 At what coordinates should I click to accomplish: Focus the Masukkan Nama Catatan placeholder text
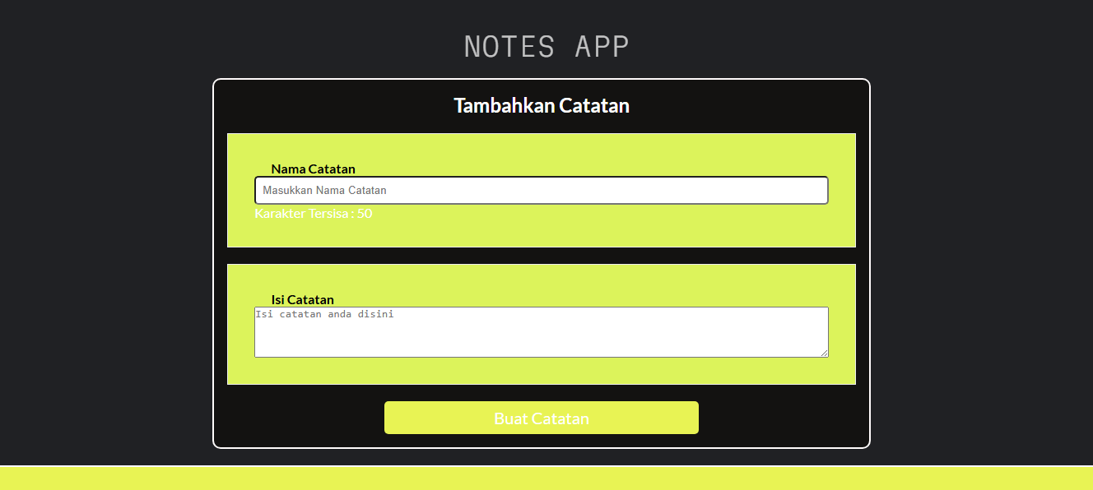coord(324,190)
